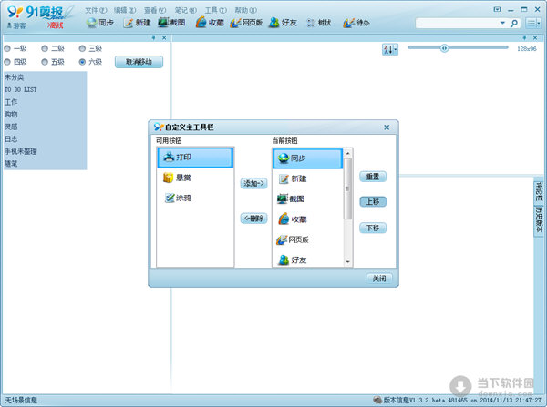This screenshot has height=407, width=547.
Task: Click the 添加-> add button
Action: click(253, 183)
